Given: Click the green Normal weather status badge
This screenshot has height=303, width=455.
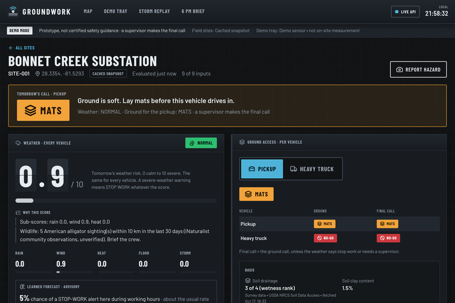Looking at the screenshot, I should point(201,143).
